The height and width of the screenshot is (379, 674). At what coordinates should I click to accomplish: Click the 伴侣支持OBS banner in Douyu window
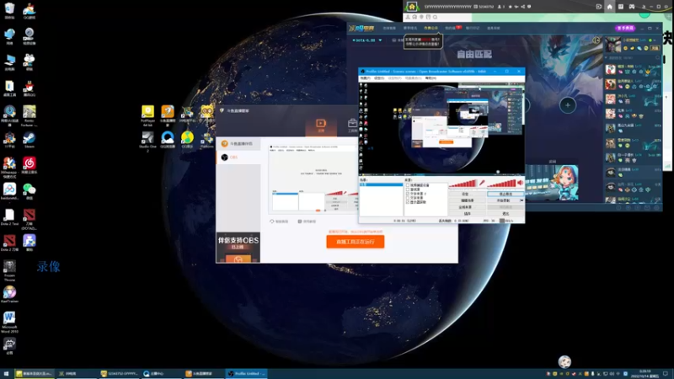click(238, 248)
